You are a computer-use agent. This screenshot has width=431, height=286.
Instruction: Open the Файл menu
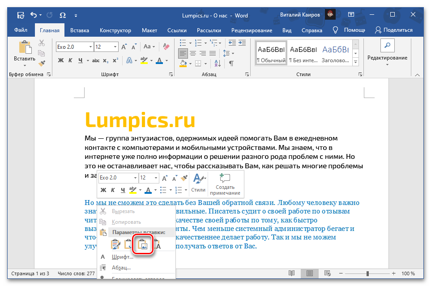(21, 30)
